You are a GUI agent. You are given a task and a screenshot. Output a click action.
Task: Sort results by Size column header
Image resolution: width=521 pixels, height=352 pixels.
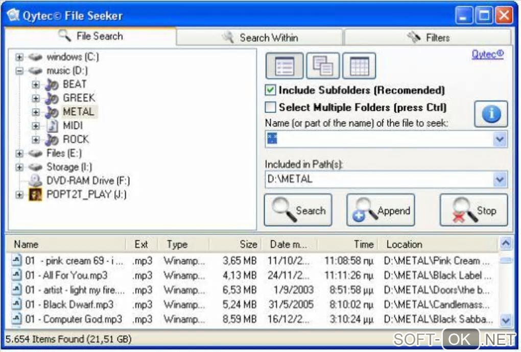pyautogui.click(x=235, y=244)
